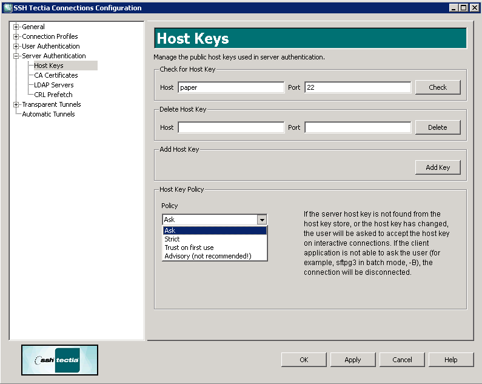Image resolution: width=482 pixels, height=384 pixels.
Task: Click title bar application icon
Action: point(8,8)
